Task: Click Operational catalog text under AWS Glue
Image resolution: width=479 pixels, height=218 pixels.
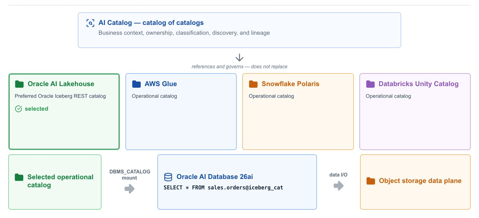Action: [x=154, y=96]
